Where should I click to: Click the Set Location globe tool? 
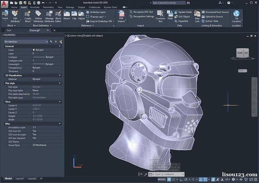237,16
